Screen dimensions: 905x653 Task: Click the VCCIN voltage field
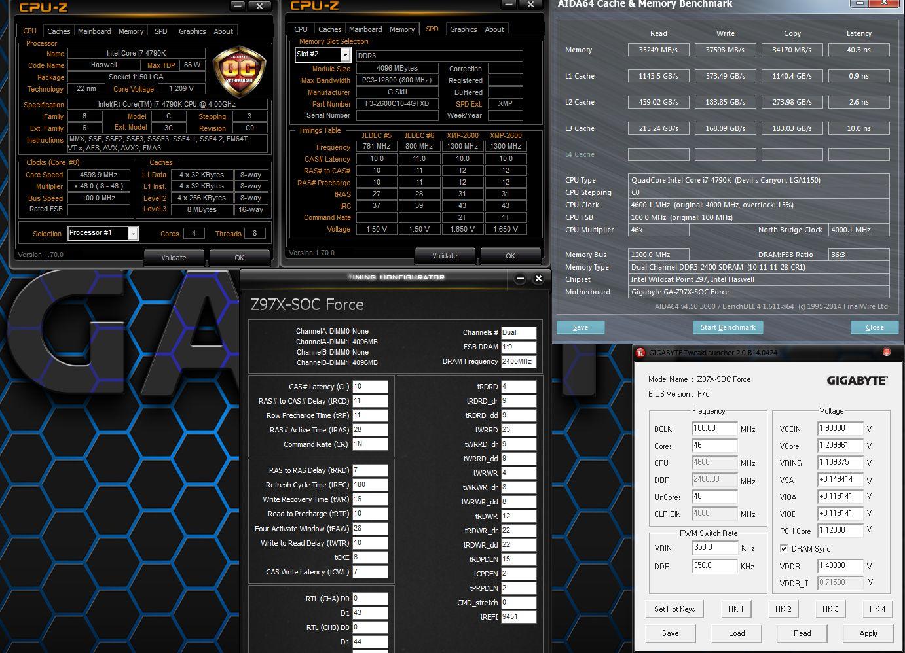pos(840,429)
